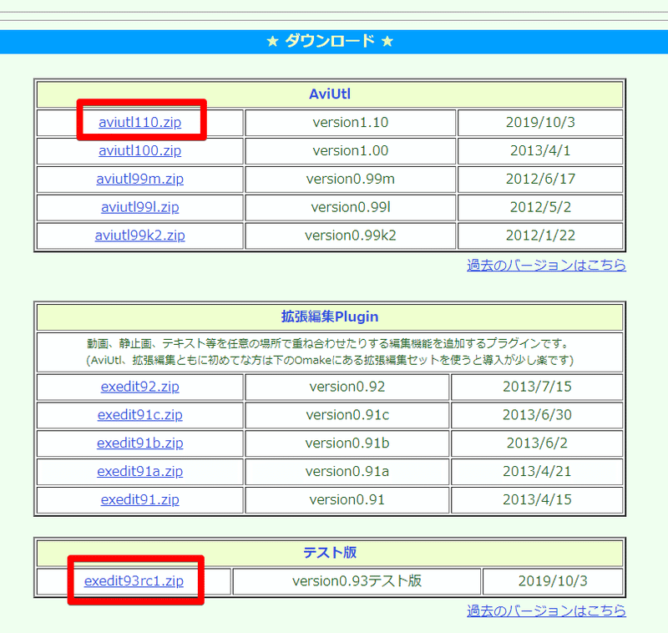This screenshot has height=633, width=668.
Task: Click the 2012/5/2 date cell
Action: 540,207
